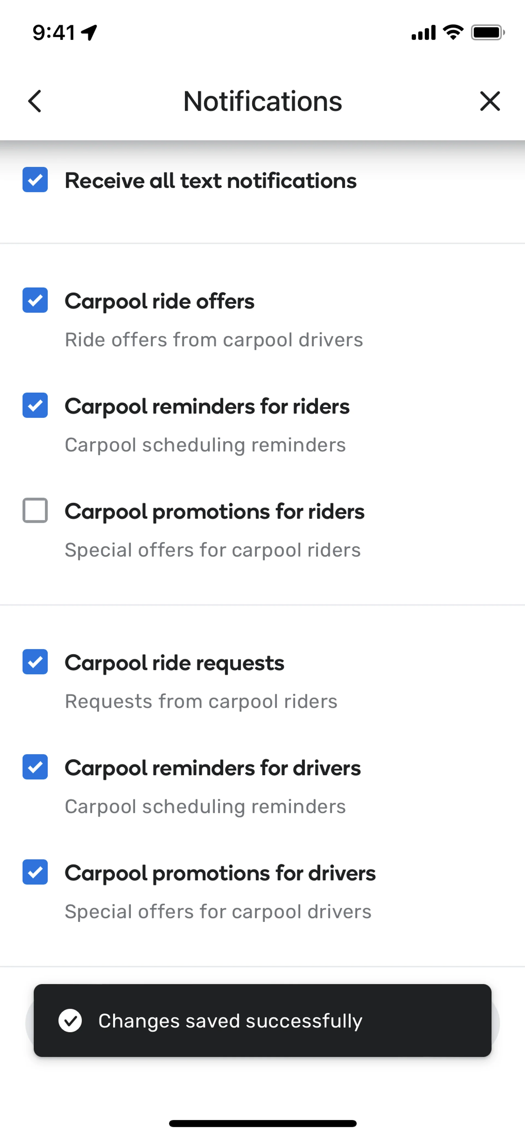525x1138 pixels.
Task: Disable Carpool ride offers checkbox
Action: pyautogui.click(x=35, y=300)
